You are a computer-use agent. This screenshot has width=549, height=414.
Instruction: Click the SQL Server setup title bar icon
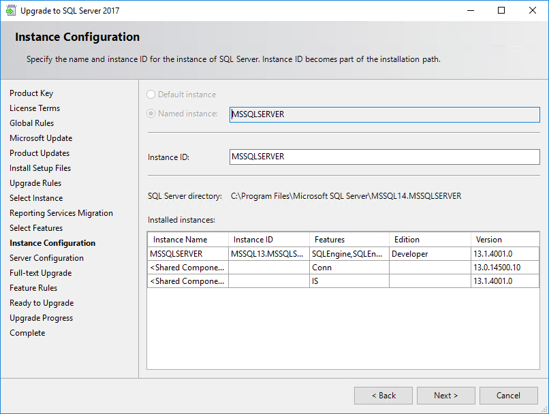(x=11, y=10)
